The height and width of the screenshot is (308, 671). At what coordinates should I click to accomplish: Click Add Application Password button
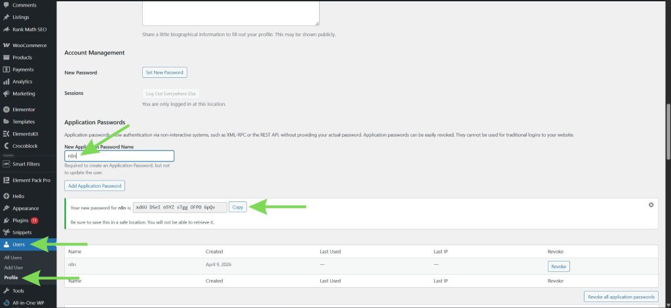pyautogui.click(x=94, y=186)
